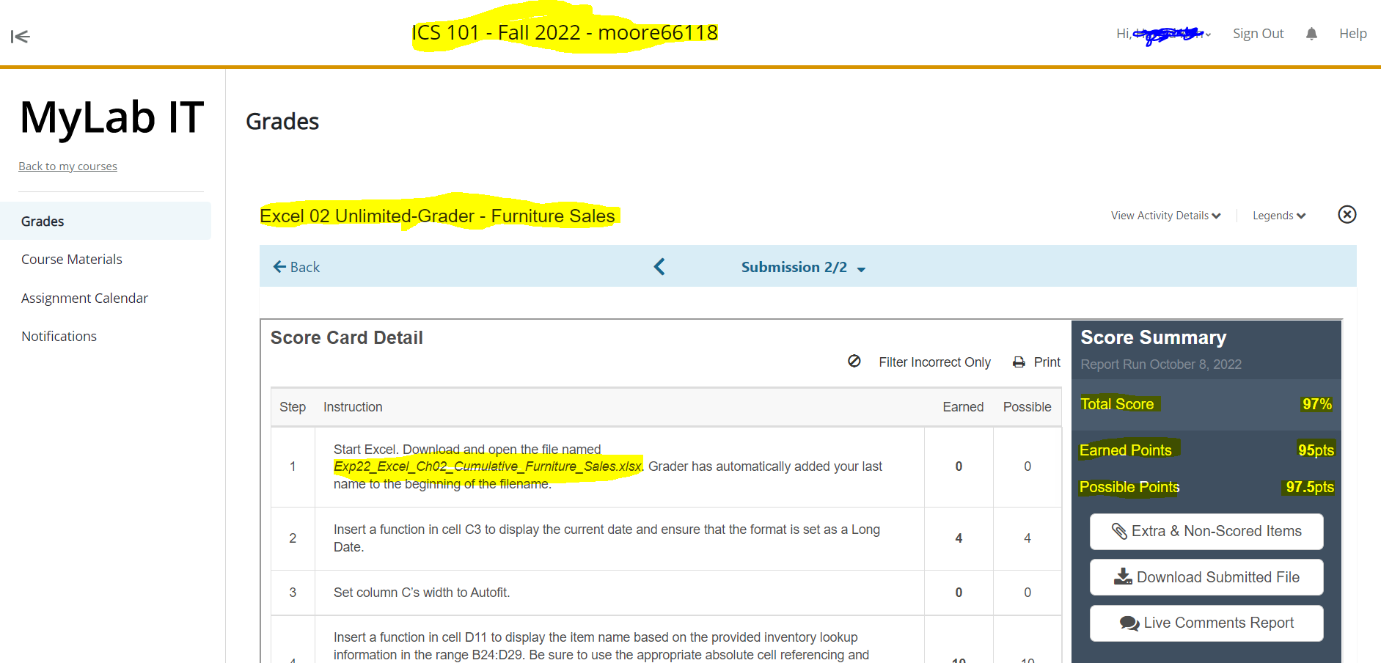1381x663 pixels.
Task: Click the Instruction column header
Action: (x=353, y=407)
